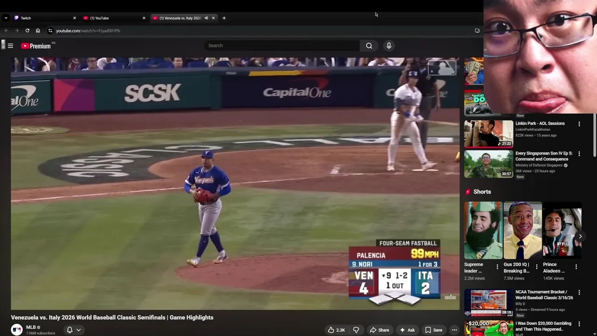Open more actions ellipsis below the video

pyautogui.click(x=454, y=330)
